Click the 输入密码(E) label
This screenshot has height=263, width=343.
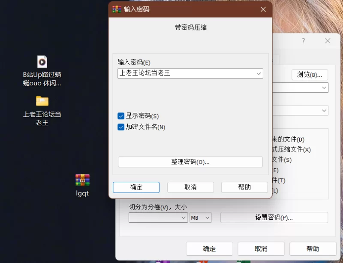pyautogui.click(x=134, y=62)
